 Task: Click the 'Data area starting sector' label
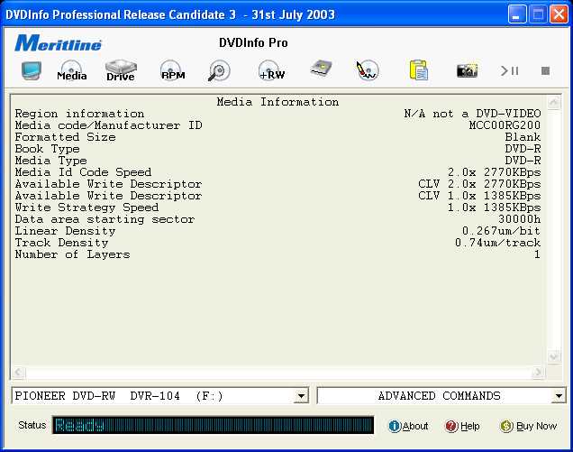coord(105,219)
